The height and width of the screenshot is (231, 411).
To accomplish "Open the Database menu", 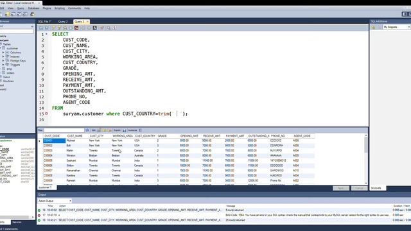I will pyautogui.click(x=33, y=8).
